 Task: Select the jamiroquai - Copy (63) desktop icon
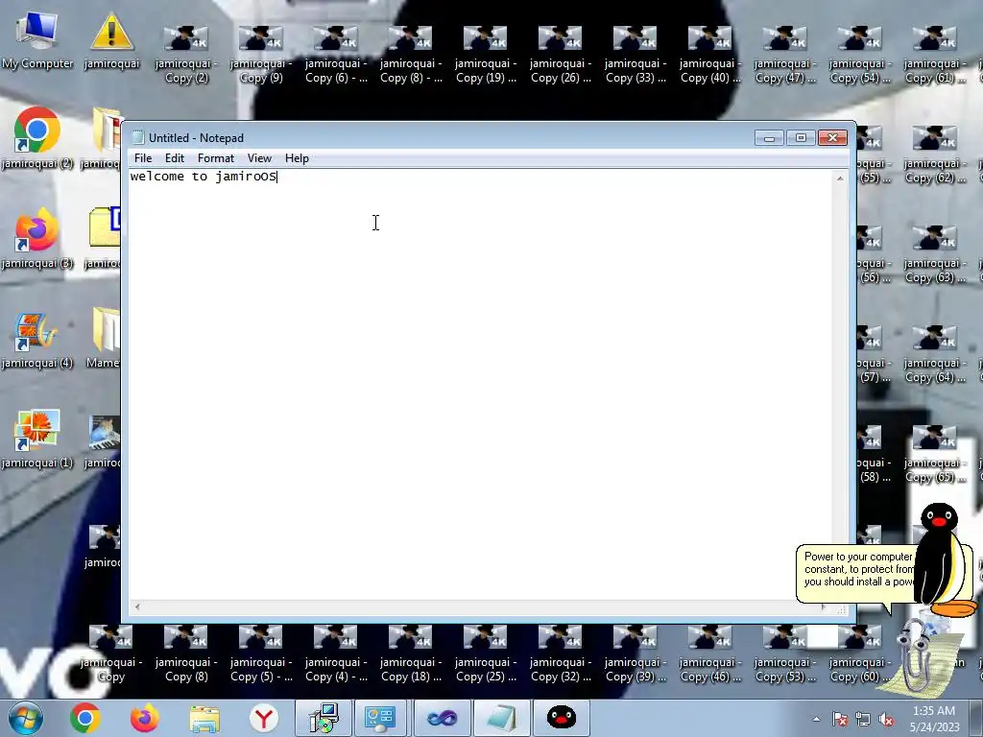(935, 254)
